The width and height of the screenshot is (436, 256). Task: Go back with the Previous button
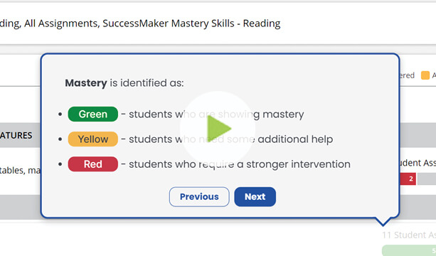199,197
